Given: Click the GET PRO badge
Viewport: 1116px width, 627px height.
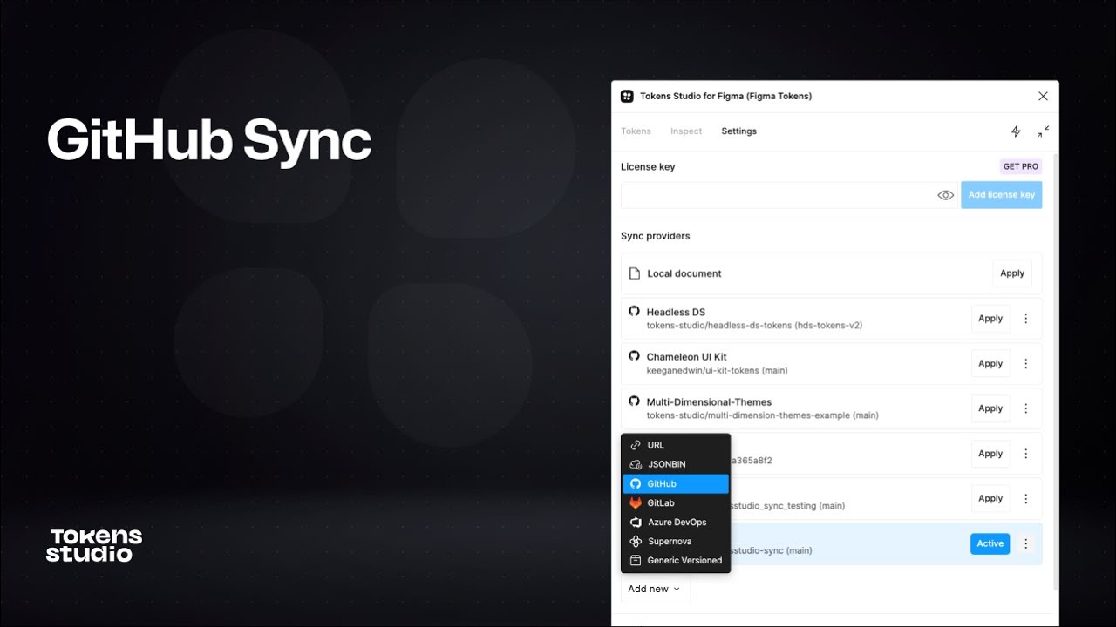Looking at the screenshot, I should 1021,166.
